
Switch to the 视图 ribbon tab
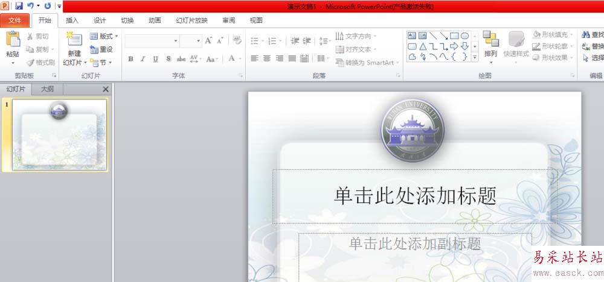(256, 20)
